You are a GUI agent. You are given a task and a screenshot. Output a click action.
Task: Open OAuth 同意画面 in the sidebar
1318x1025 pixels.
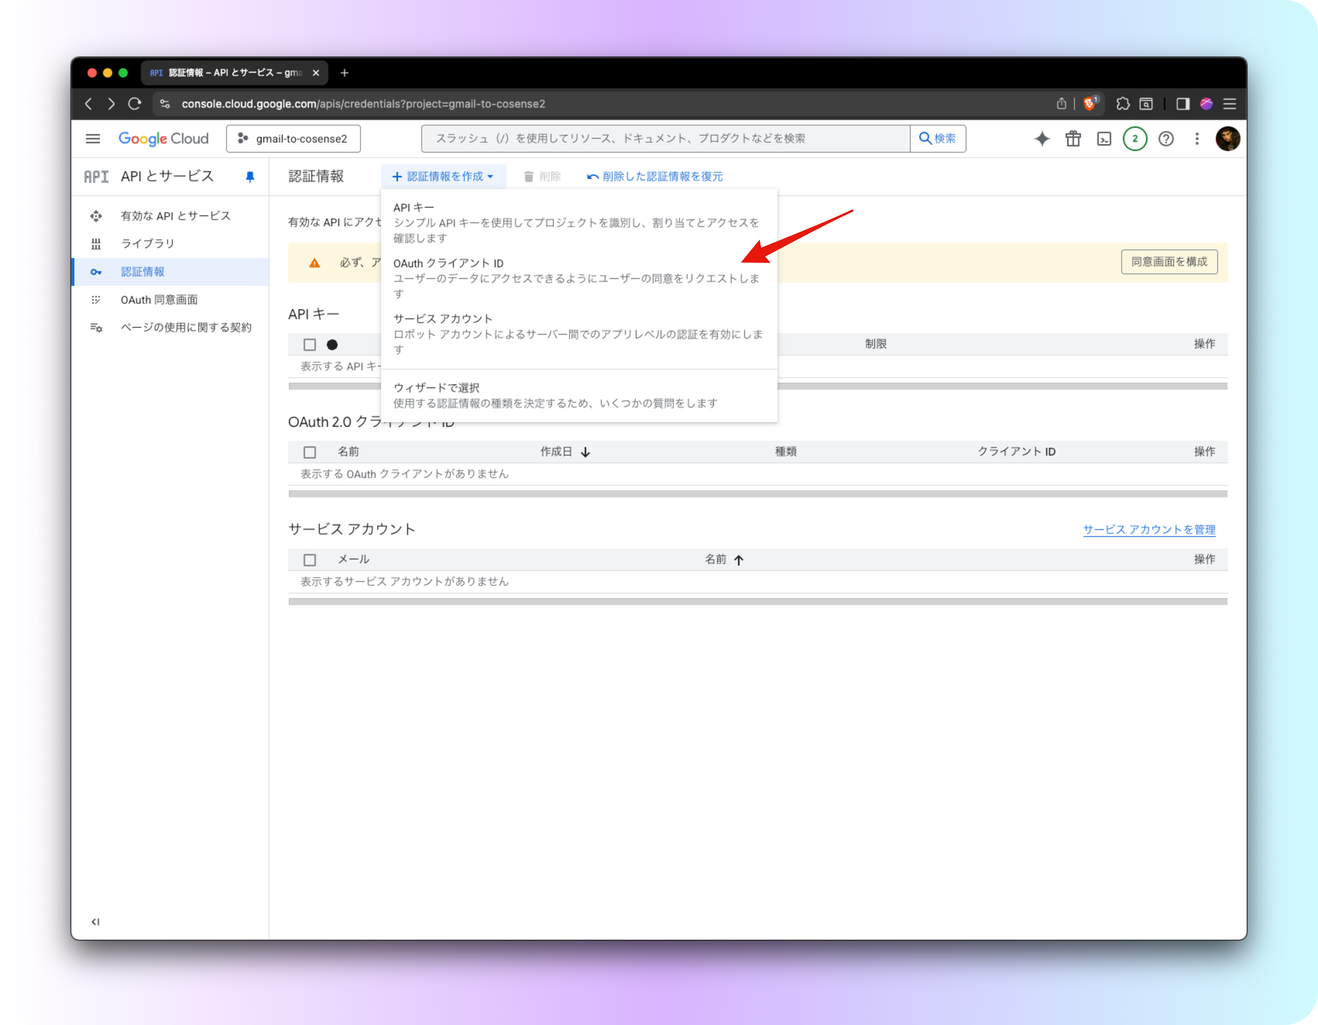(x=171, y=300)
